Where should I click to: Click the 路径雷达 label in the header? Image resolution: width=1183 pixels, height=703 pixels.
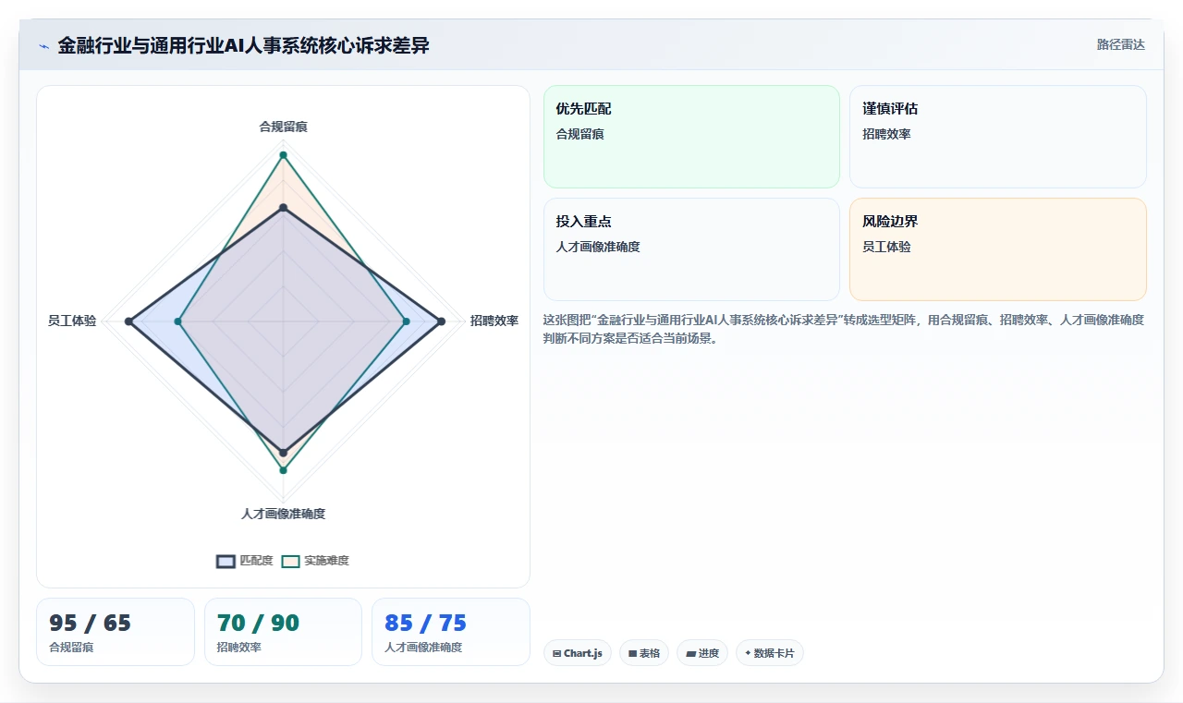click(1121, 44)
